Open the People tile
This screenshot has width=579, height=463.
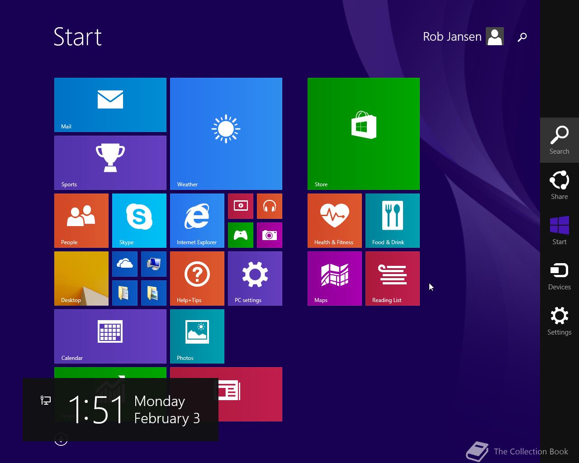[81, 221]
